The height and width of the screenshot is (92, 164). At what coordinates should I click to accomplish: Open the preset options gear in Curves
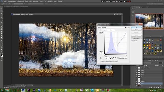(129, 27)
